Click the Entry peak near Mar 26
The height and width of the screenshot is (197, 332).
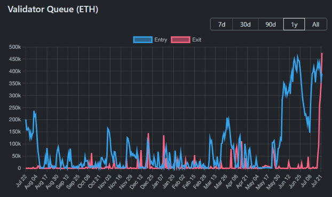228,117
